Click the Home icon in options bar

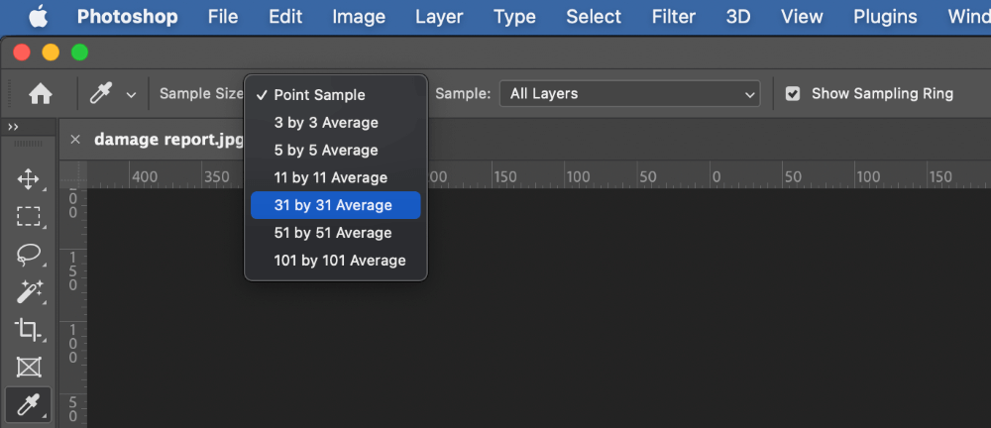[41, 94]
